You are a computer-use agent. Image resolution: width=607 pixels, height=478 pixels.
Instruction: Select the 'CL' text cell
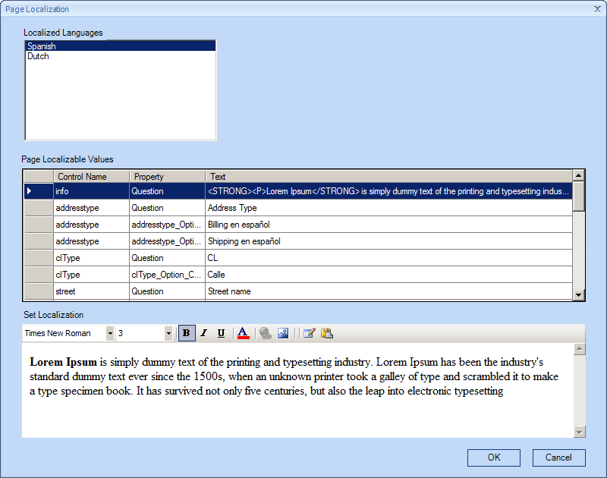(x=388, y=258)
